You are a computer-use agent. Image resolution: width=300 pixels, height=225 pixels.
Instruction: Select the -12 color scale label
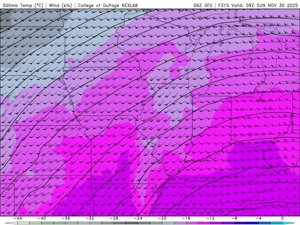coord(210,218)
